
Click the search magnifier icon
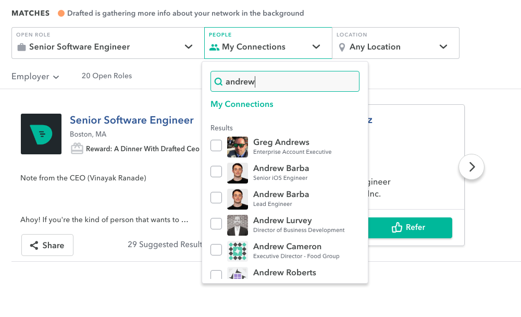coord(219,82)
